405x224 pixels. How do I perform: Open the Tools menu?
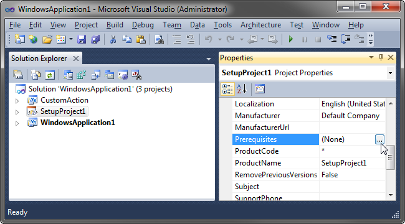click(222, 25)
